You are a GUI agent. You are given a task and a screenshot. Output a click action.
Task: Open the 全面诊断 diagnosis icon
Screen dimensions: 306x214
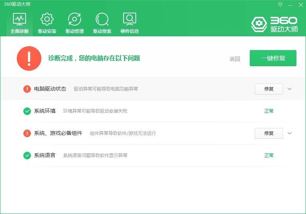pyautogui.click(x=20, y=19)
